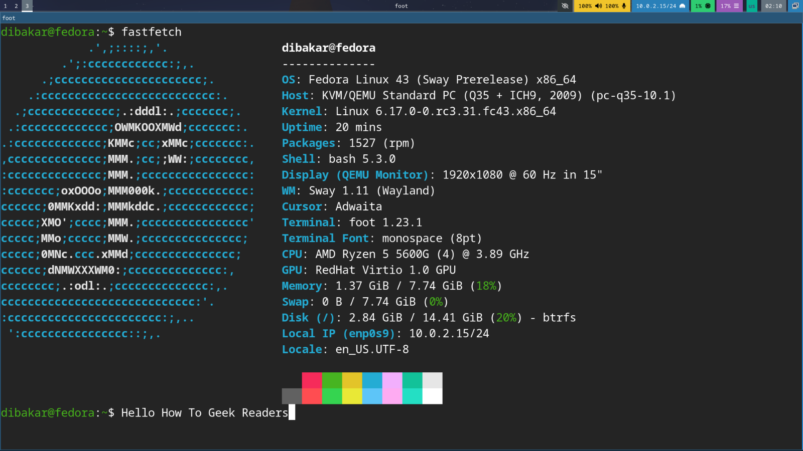803x451 pixels.
Task: Click the Local IP address 10.0.2.15/24 text
Action: (x=449, y=333)
